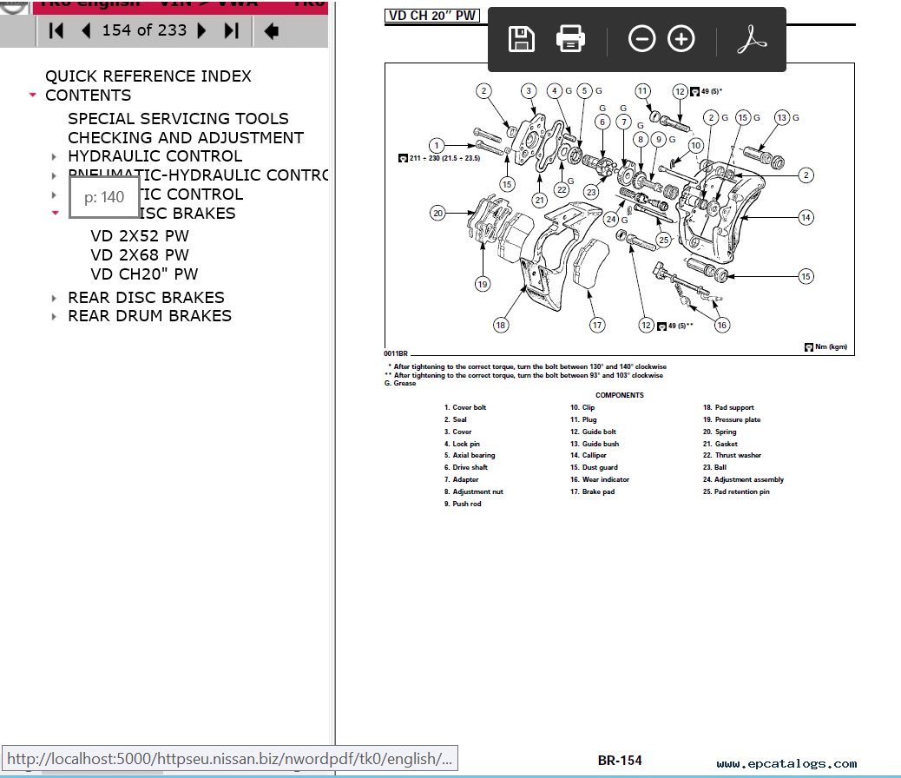Jump to last page of the manual
This screenshot has width=901, height=778.
click(232, 30)
